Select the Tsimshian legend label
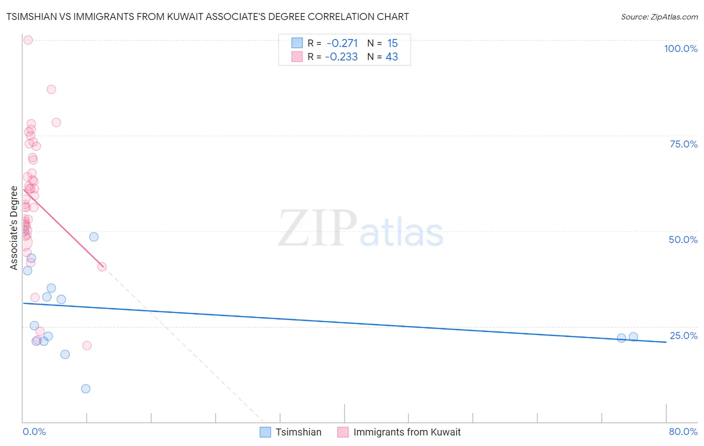 coord(298,432)
